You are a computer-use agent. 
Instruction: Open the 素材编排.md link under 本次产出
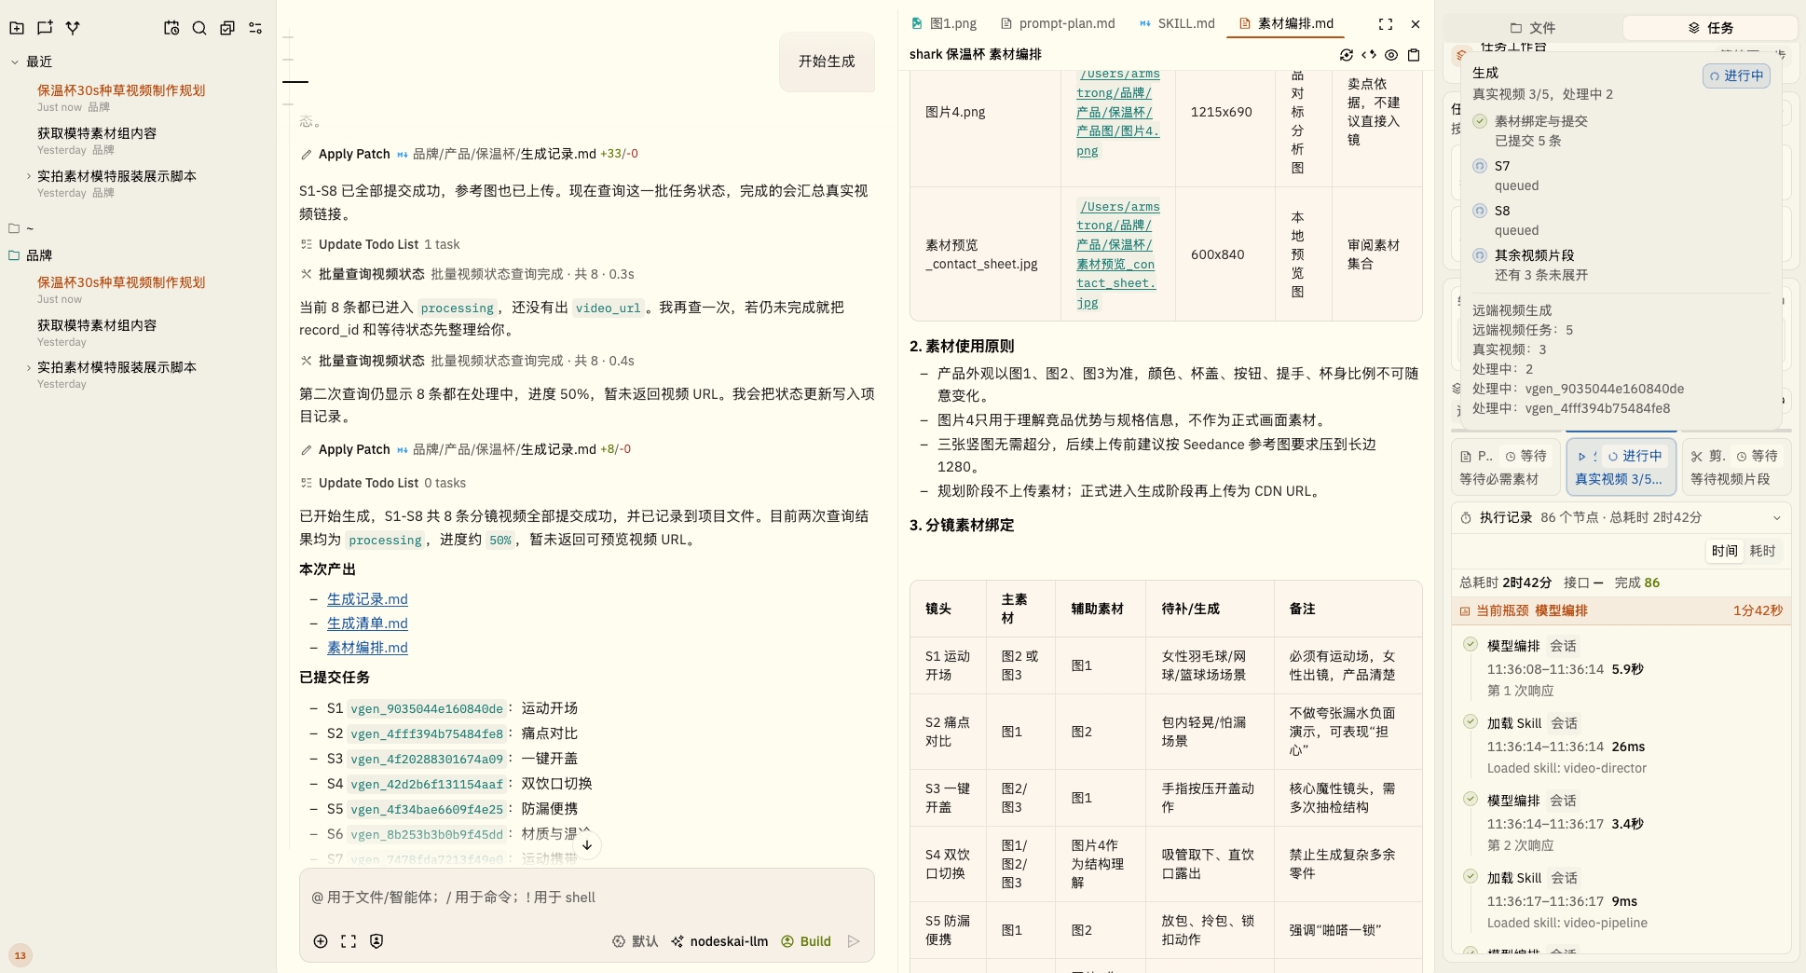point(367,648)
